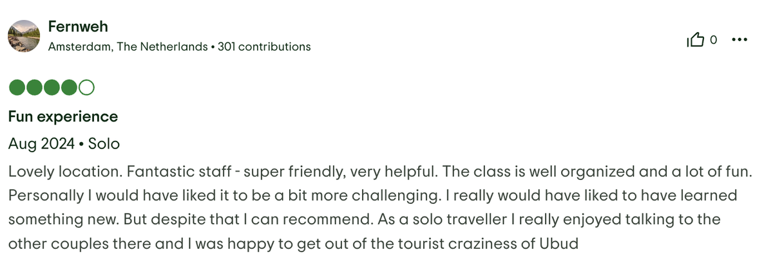Viewport: 773px width, 261px height.
Task: Click the helpful vote count 0
Action: point(713,40)
